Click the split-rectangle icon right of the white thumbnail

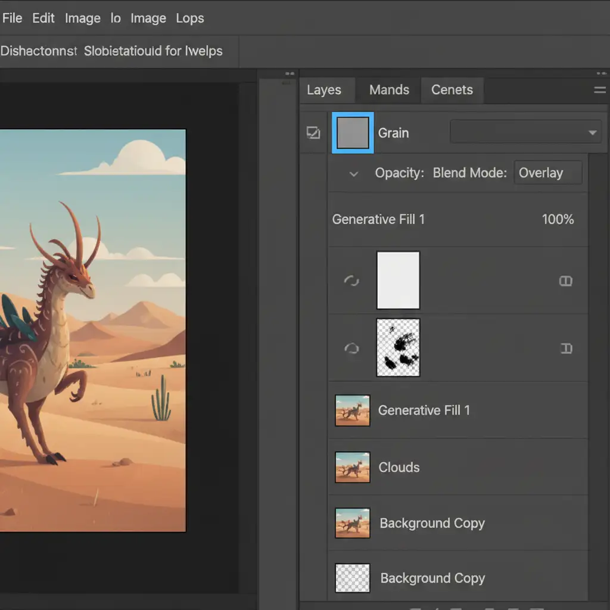(566, 281)
